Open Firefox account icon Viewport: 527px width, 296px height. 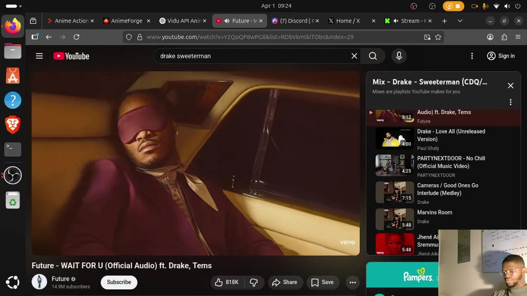coord(490,37)
